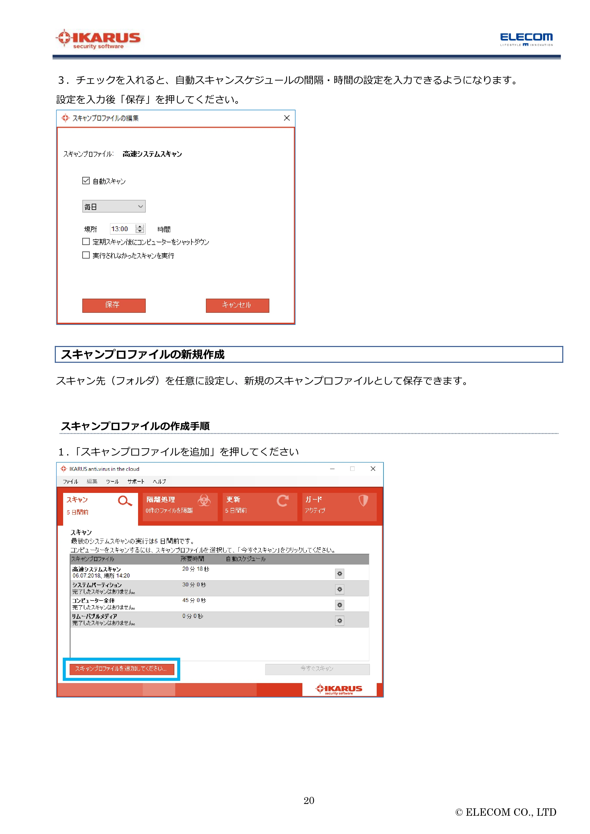The height and width of the screenshot is (834, 590).
Task: Enable 定期スキャン後にコンピューターをシャットダウン checkbox
Action: click(x=86, y=241)
